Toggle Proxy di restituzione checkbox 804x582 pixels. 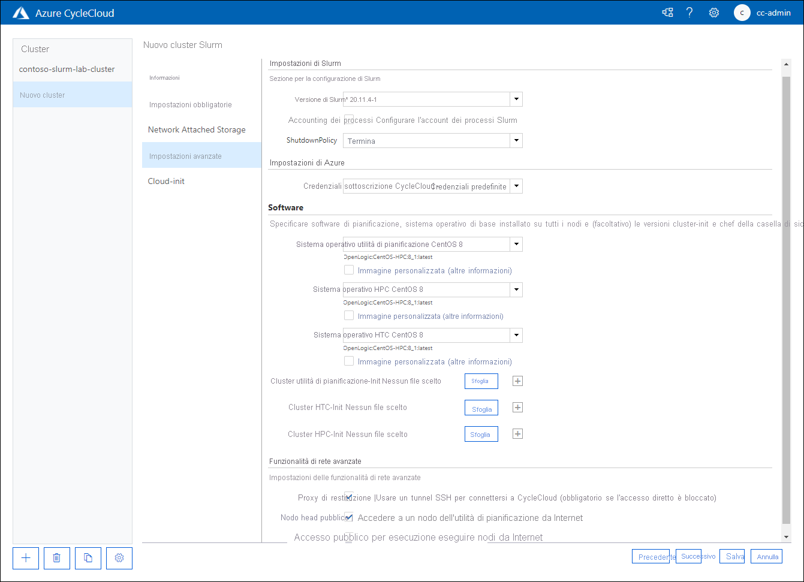click(x=349, y=497)
